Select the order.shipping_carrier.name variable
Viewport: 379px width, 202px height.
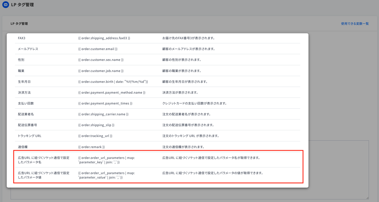(x=103, y=114)
